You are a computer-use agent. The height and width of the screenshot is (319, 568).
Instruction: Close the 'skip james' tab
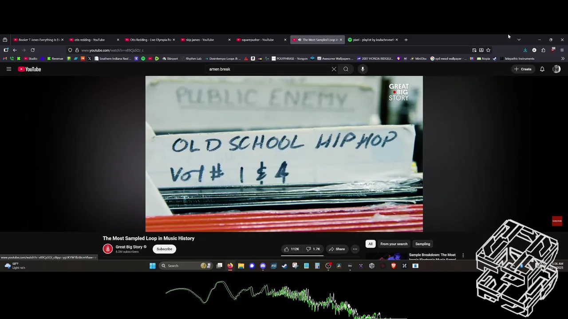229,40
